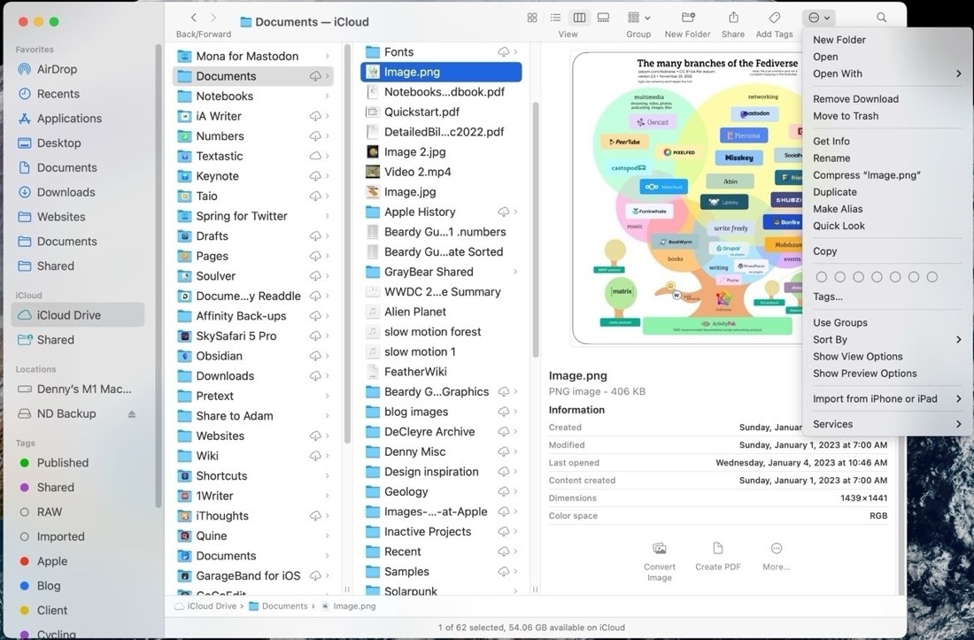Viewport: 974px width, 640px height.
Task: Click the Back navigation arrow
Action: click(193, 16)
